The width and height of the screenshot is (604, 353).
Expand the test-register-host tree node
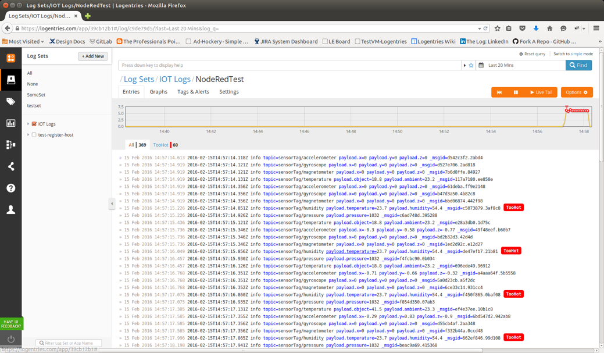(28, 135)
